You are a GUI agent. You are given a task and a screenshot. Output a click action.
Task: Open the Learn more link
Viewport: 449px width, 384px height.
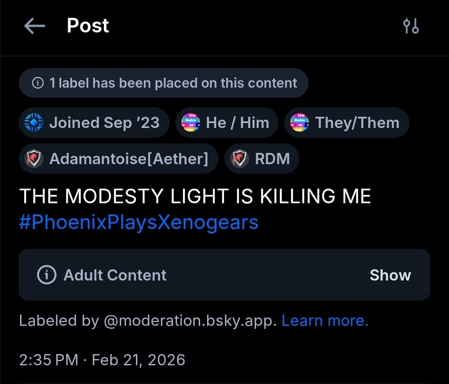[x=325, y=321]
